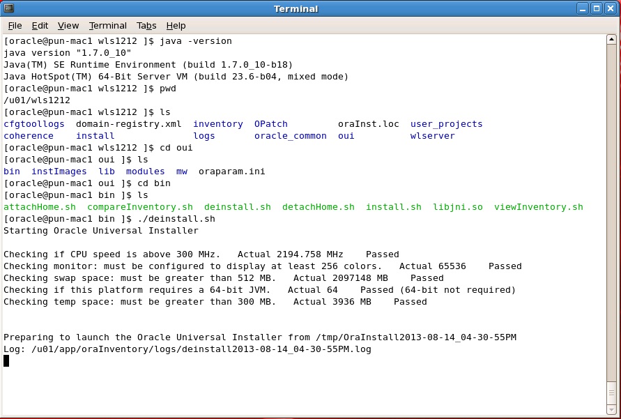Click 'Actual 3936 MB' temp space value
Viewport: 621px width, 419px height.
[x=332, y=302]
